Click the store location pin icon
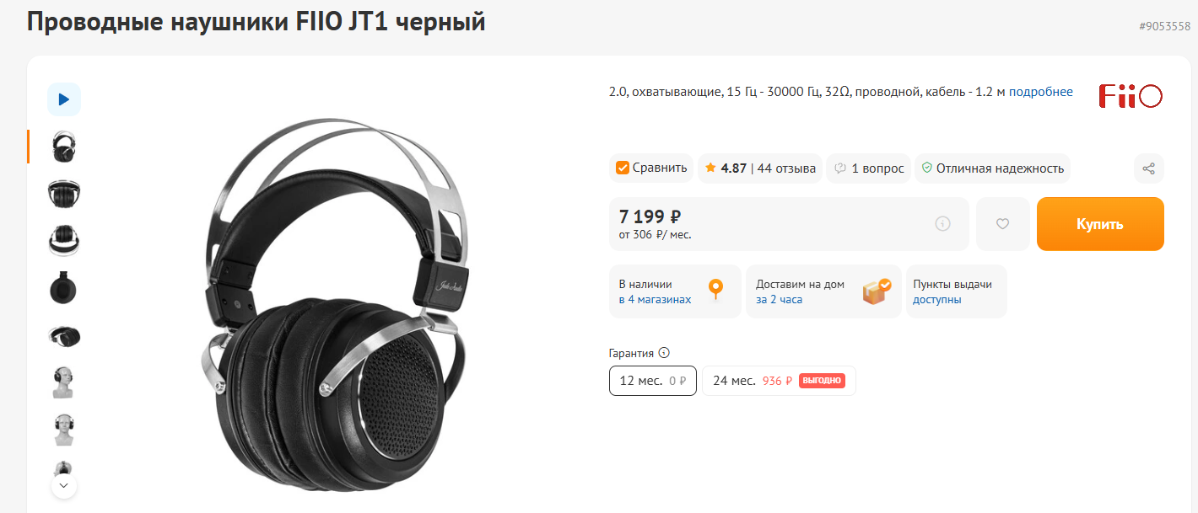This screenshot has height=513, width=1198. pyautogui.click(x=716, y=291)
